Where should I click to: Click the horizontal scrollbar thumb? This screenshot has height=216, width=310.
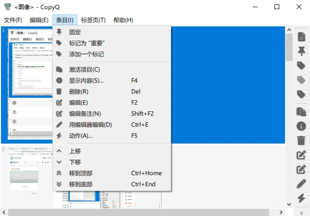coord(138,213)
